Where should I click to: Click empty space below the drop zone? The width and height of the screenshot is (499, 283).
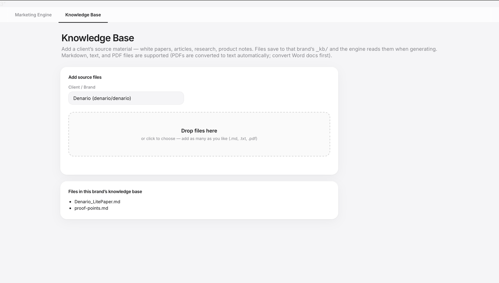tap(199, 165)
